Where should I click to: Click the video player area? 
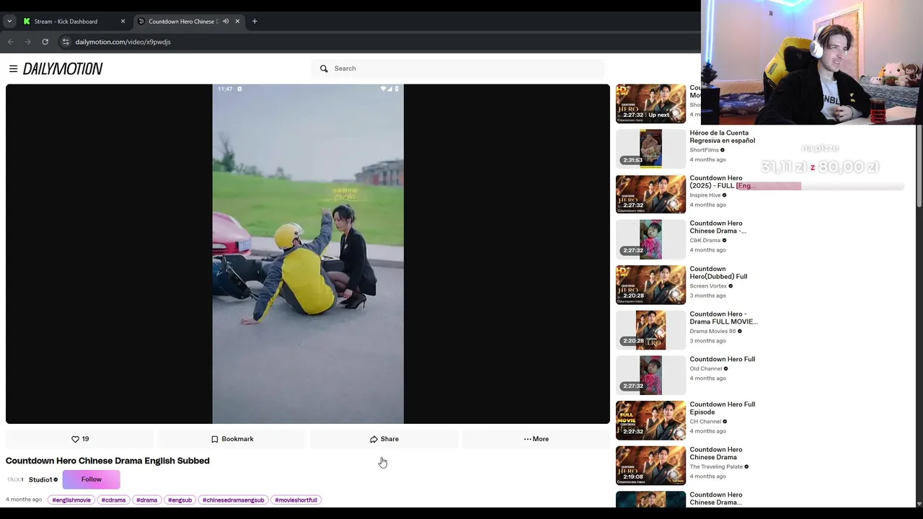[x=308, y=254]
